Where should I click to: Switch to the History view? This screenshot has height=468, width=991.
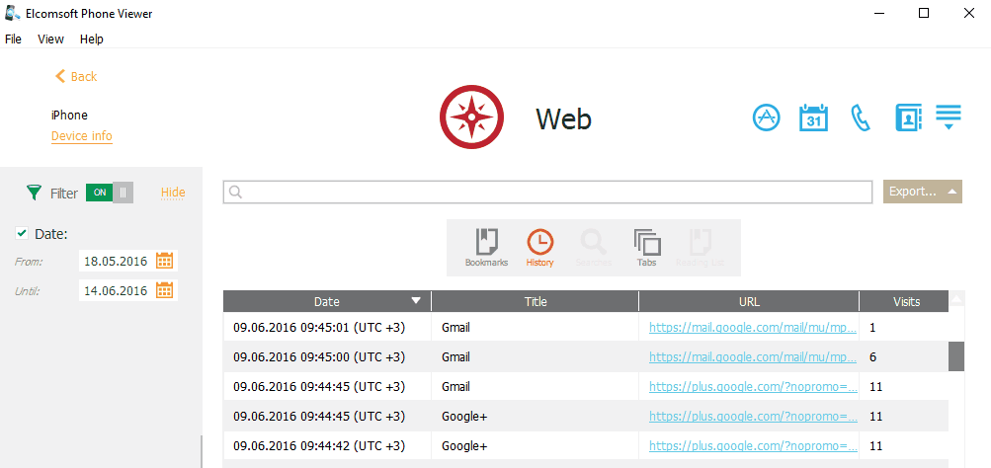(539, 247)
